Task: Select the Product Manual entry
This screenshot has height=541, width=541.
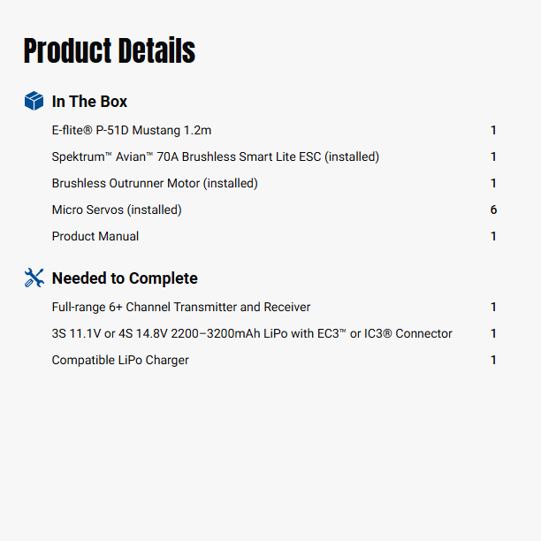Action: (95, 236)
